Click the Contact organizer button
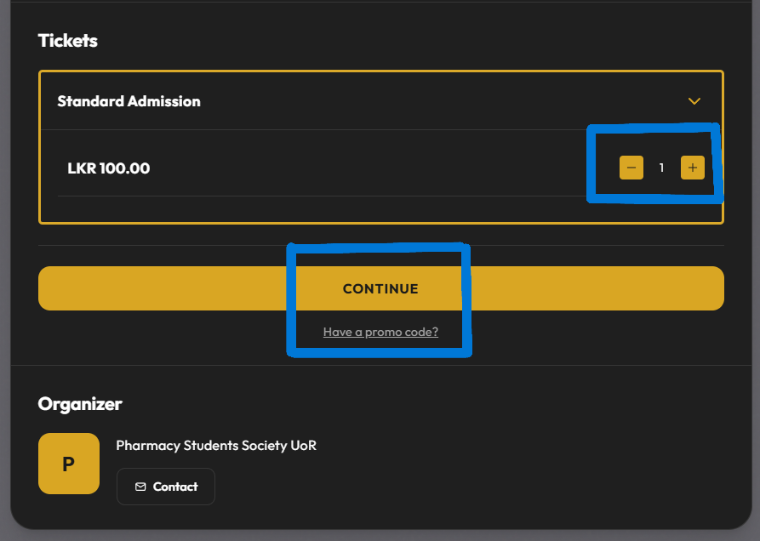The image size is (760, 541). coord(166,487)
